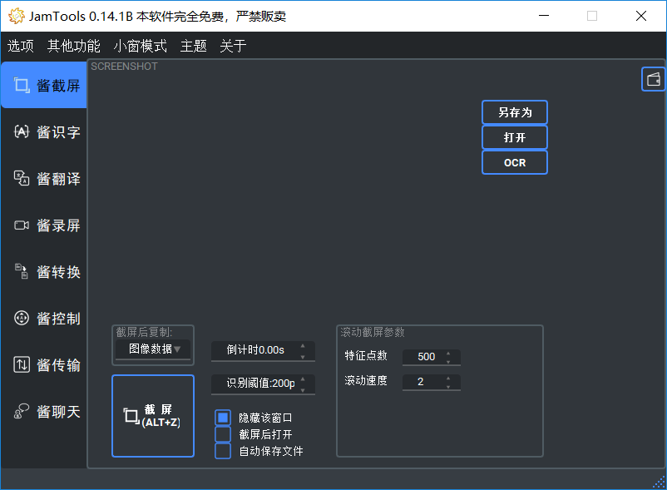Enable 自动保存文件 auto-save option
The height and width of the screenshot is (490, 667).
click(221, 451)
